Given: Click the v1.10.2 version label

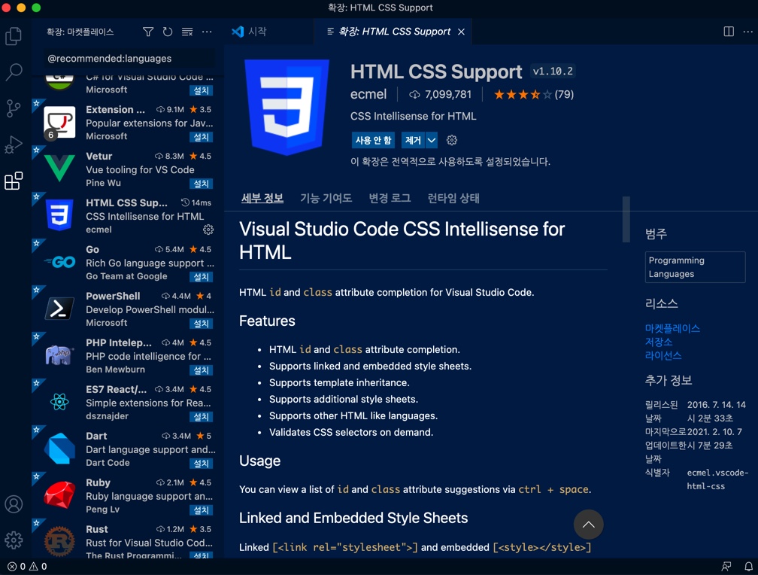Looking at the screenshot, I should [x=553, y=71].
